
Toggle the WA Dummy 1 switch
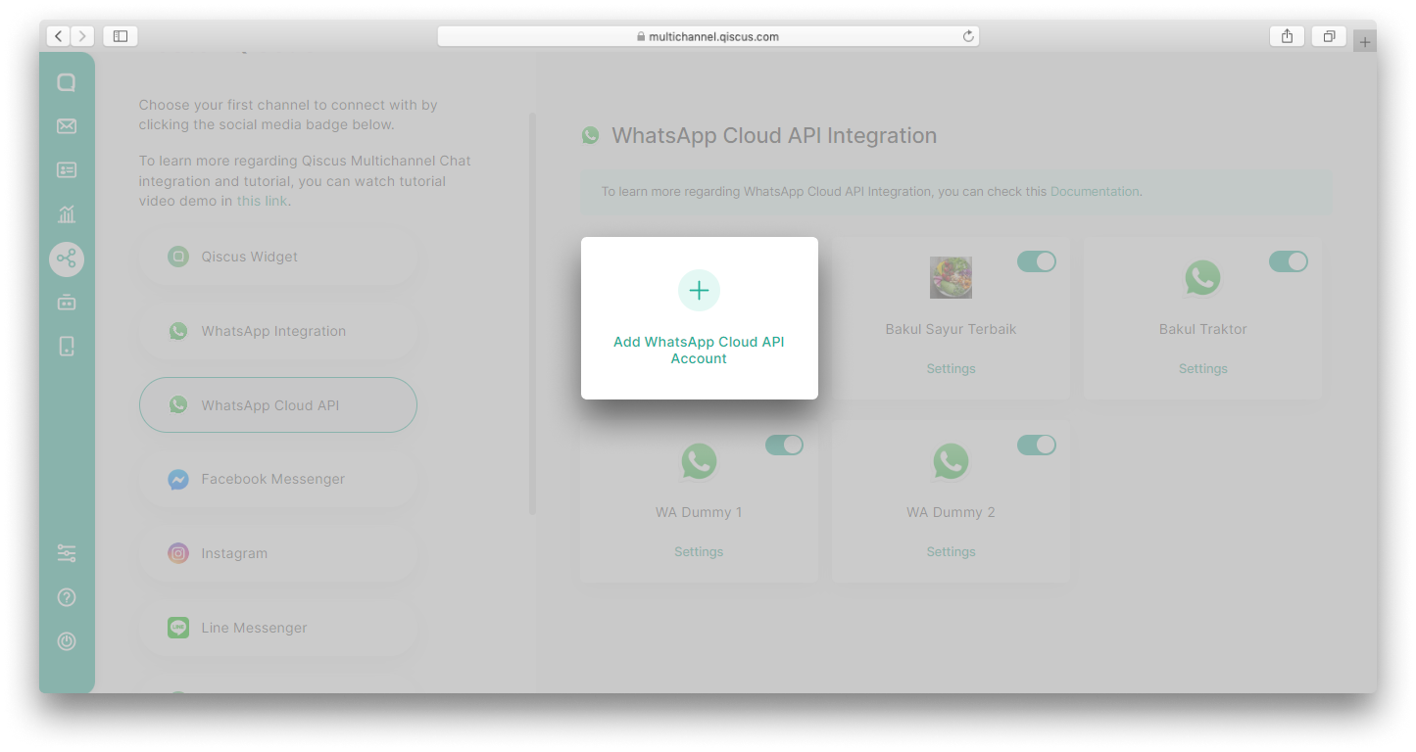(x=784, y=446)
